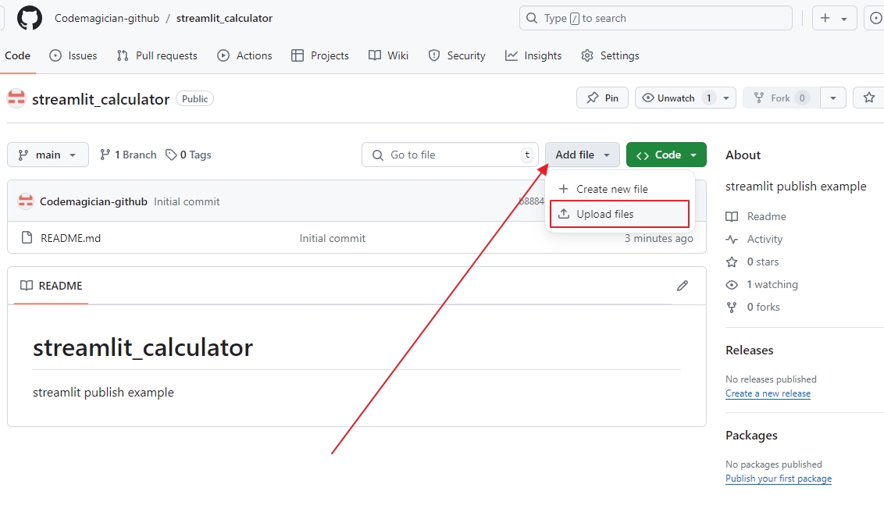Expand the Unwatch notification options caret
The width and height of the screenshot is (884, 516).
point(726,98)
